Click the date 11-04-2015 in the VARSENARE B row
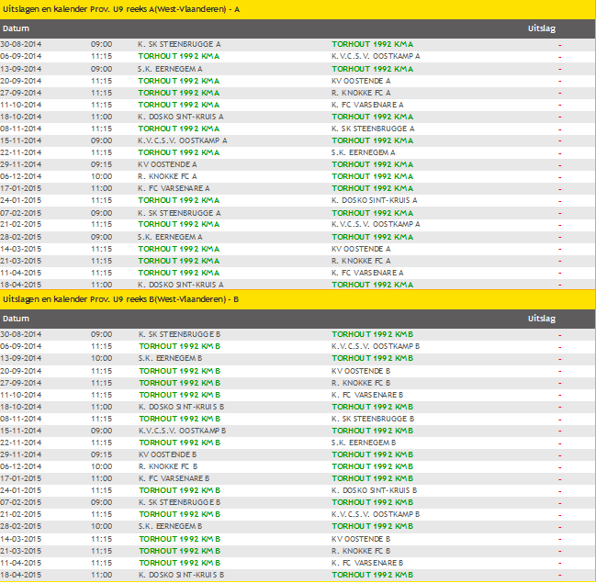The width and height of the screenshot is (596, 583). click(21, 563)
